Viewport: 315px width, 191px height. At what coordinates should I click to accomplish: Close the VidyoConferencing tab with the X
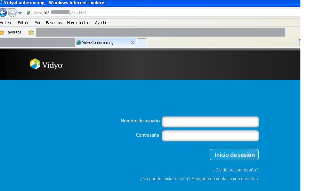click(132, 43)
